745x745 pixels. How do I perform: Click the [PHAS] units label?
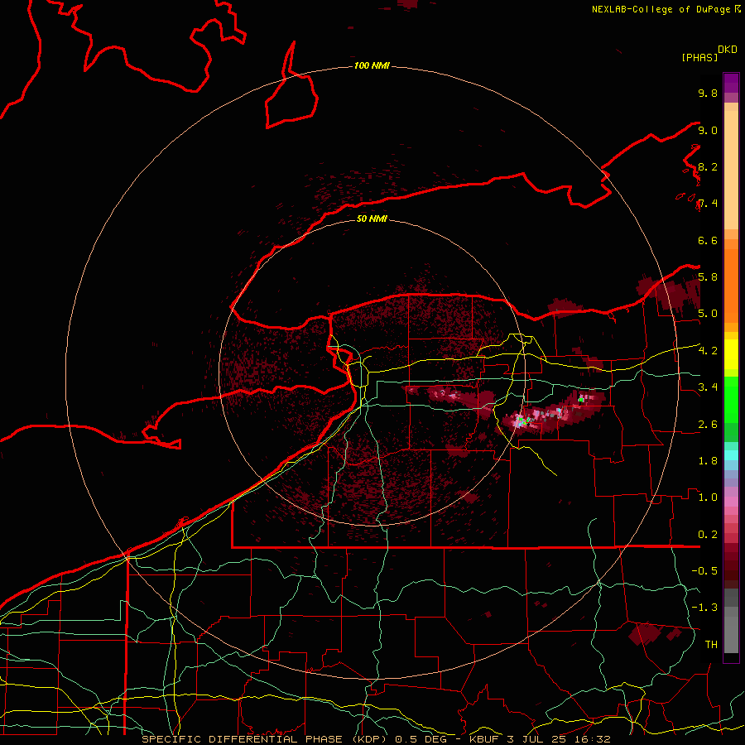pos(699,57)
